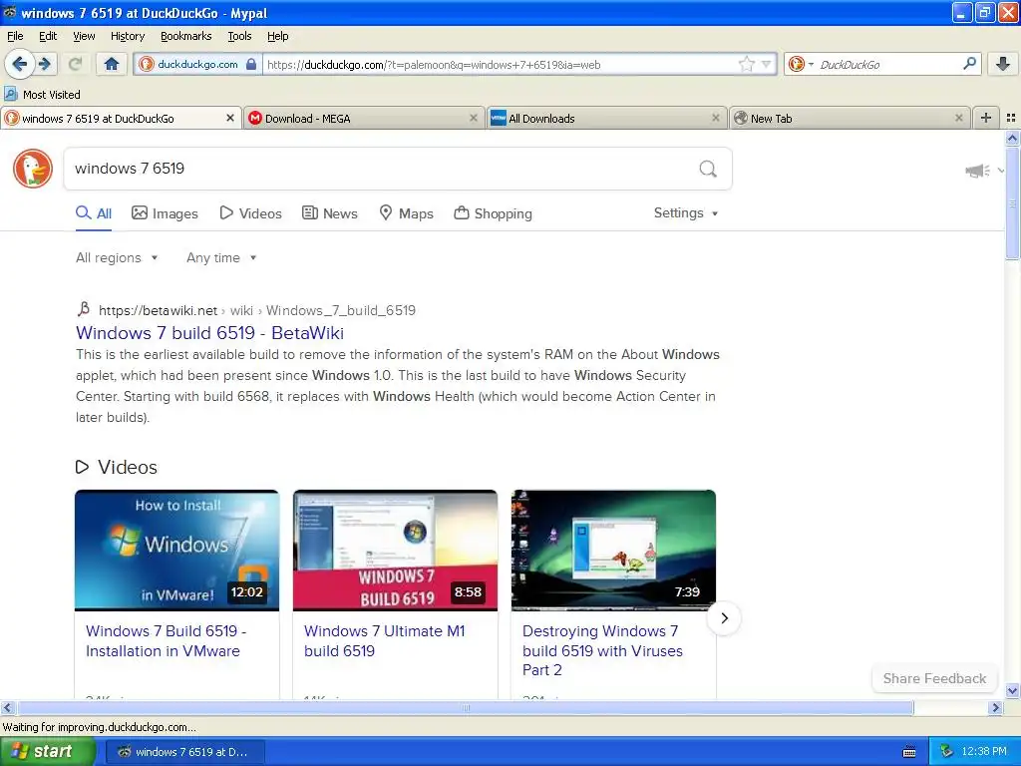Switch to Images results
The width and height of the screenshot is (1021, 766).
point(165,213)
